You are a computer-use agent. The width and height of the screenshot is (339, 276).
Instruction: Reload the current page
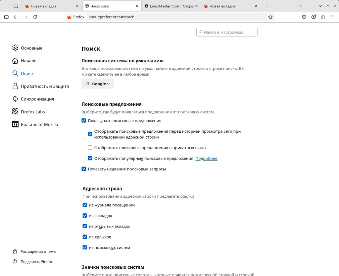tap(35, 17)
